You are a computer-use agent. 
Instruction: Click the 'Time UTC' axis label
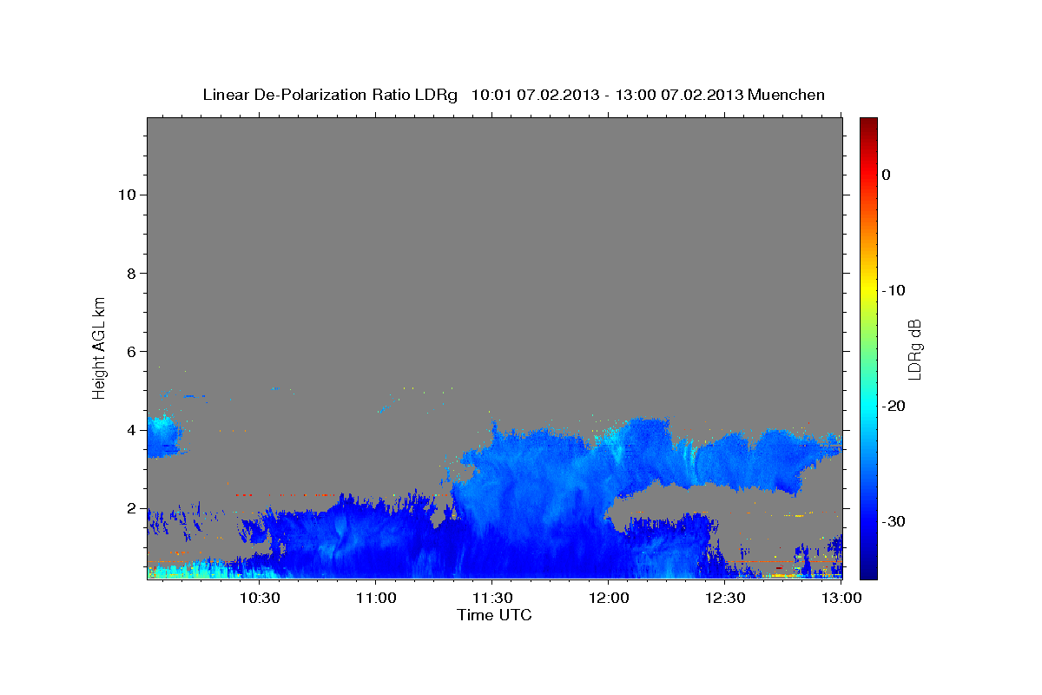[494, 615]
